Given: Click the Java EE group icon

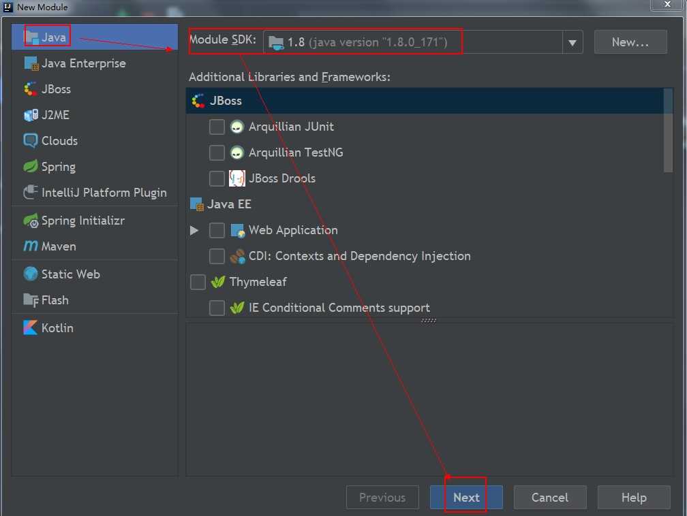Looking at the screenshot, I should click(x=197, y=204).
